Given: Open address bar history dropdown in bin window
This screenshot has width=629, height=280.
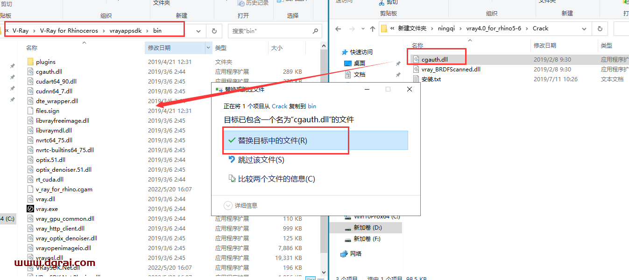Looking at the screenshot, I should click(198, 31).
